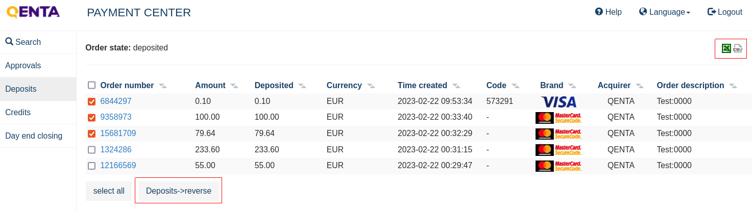The width and height of the screenshot is (752, 213).
Task: Click the QENTA logo
Action: [x=33, y=12]
